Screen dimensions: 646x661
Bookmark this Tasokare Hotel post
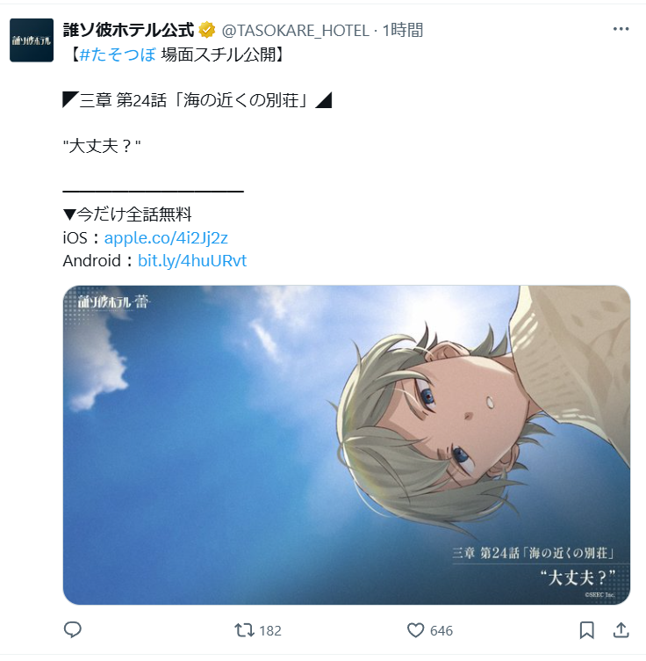[x=586, y=630]
